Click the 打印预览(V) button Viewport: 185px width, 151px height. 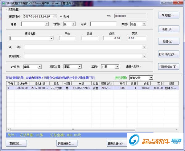pyautogui.click(x=168, y=54)
